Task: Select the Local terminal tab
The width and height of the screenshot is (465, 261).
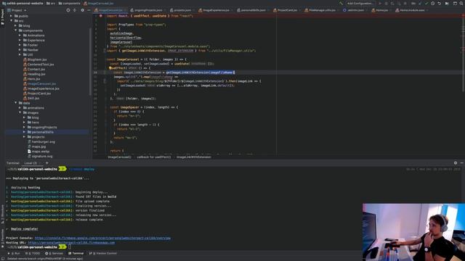Action: [x=31, y=163]
